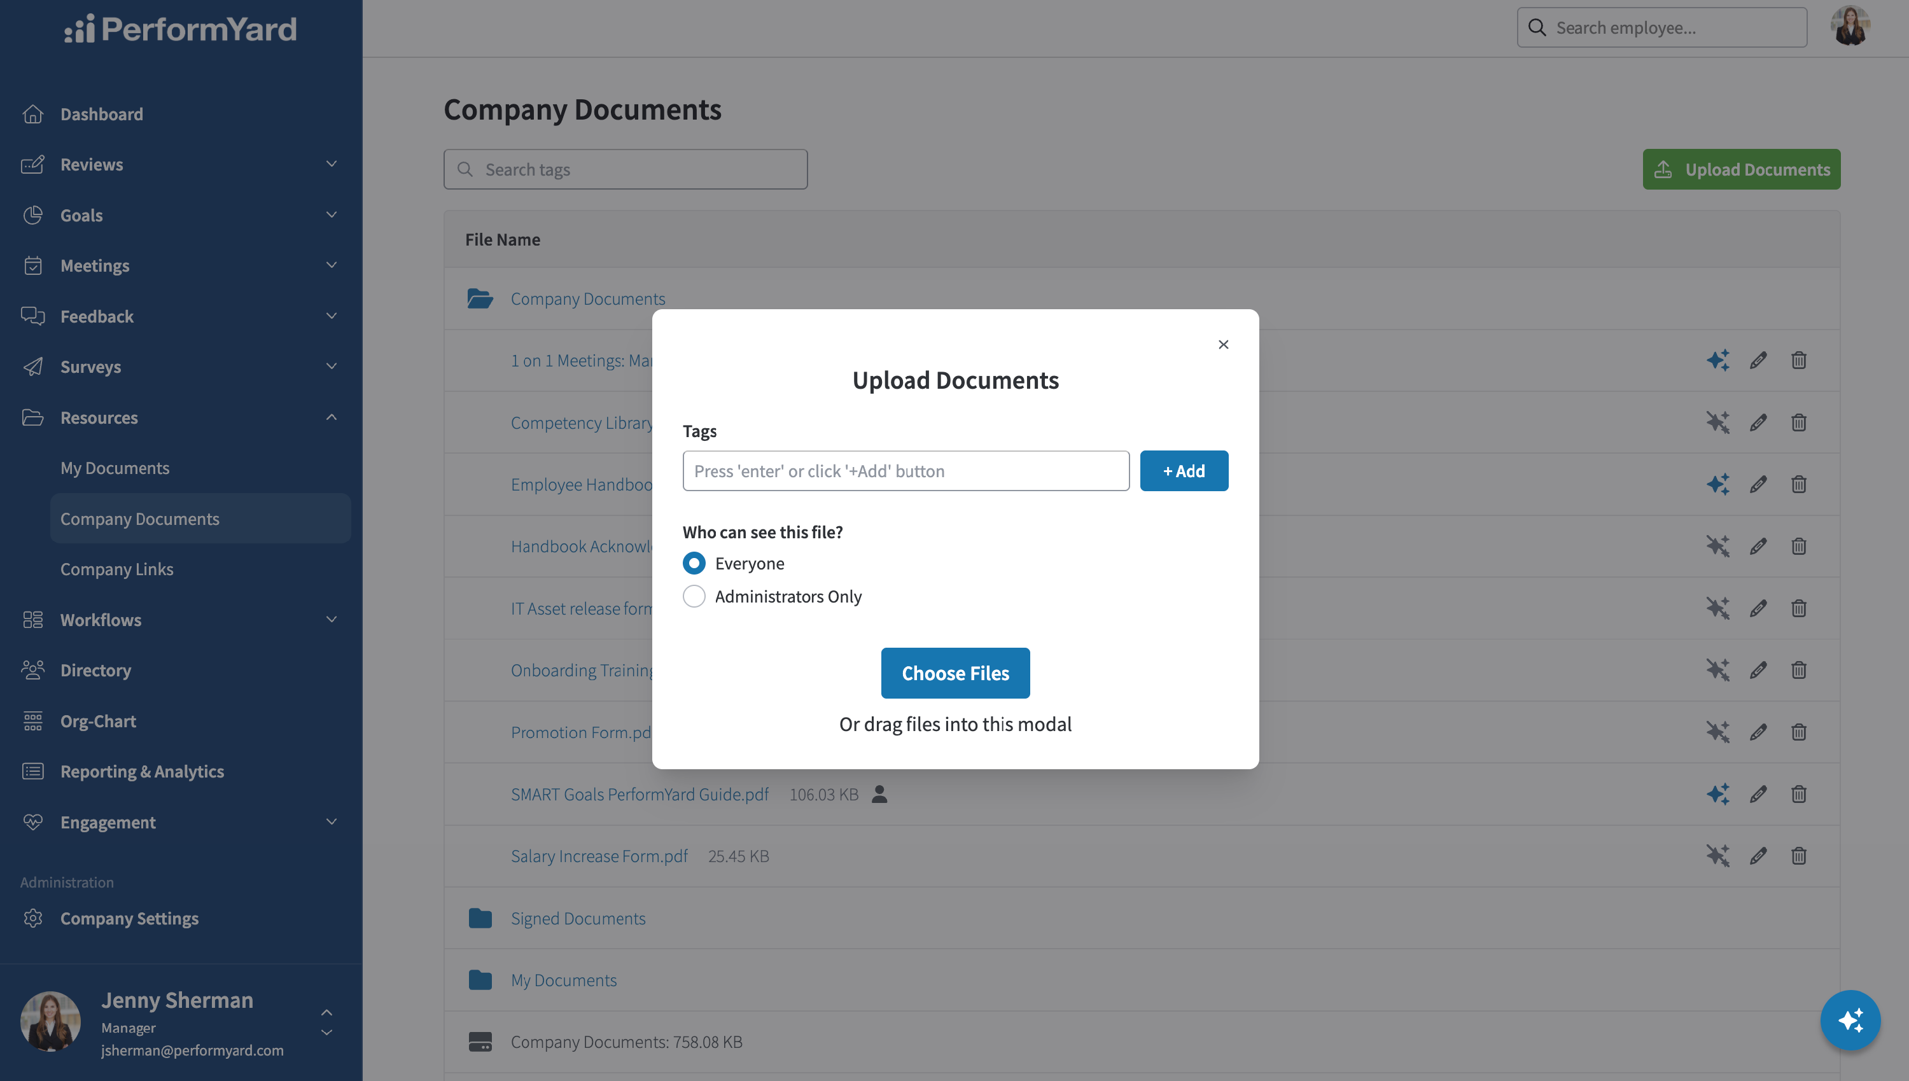Open the AI assistant floating button

[1850, 1020]
